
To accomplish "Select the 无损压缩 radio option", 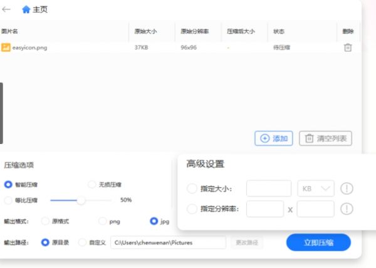I will click(92, 185).
